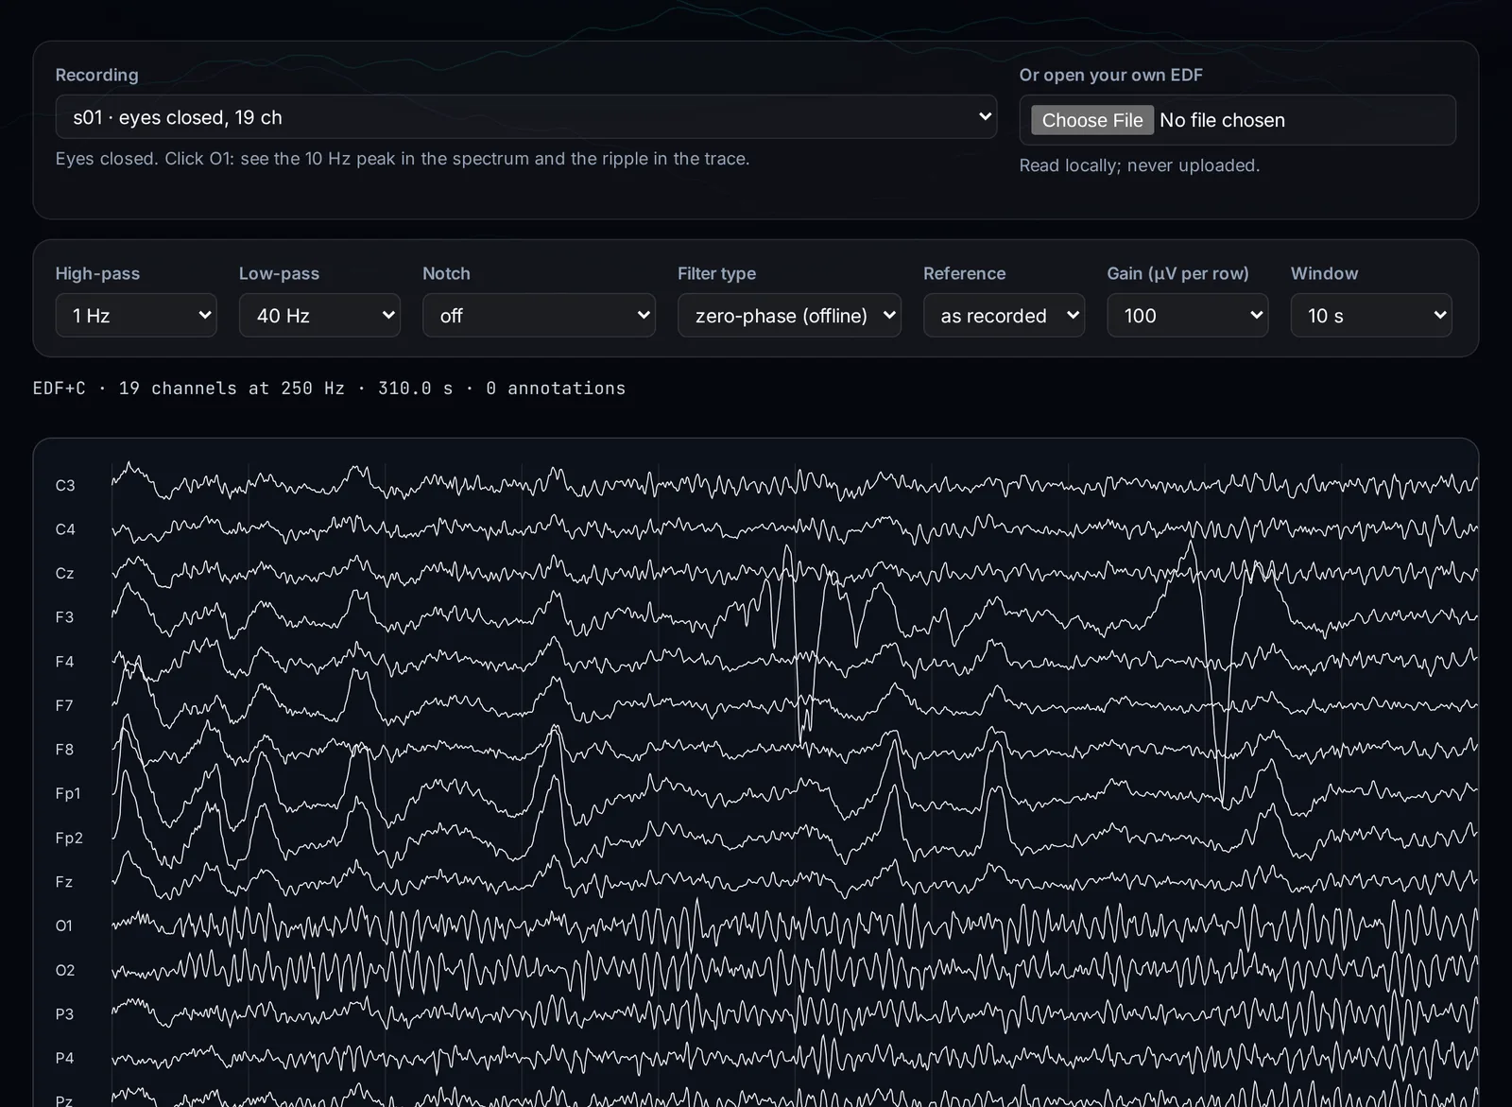1512x1107 pixels.
Task: Click the 'No file chosen' text
Action: pyautogui.click(x=1222, y=120)
